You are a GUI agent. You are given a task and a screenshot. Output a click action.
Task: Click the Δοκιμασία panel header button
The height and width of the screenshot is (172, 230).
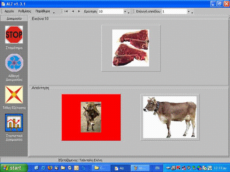coord(14,19)
